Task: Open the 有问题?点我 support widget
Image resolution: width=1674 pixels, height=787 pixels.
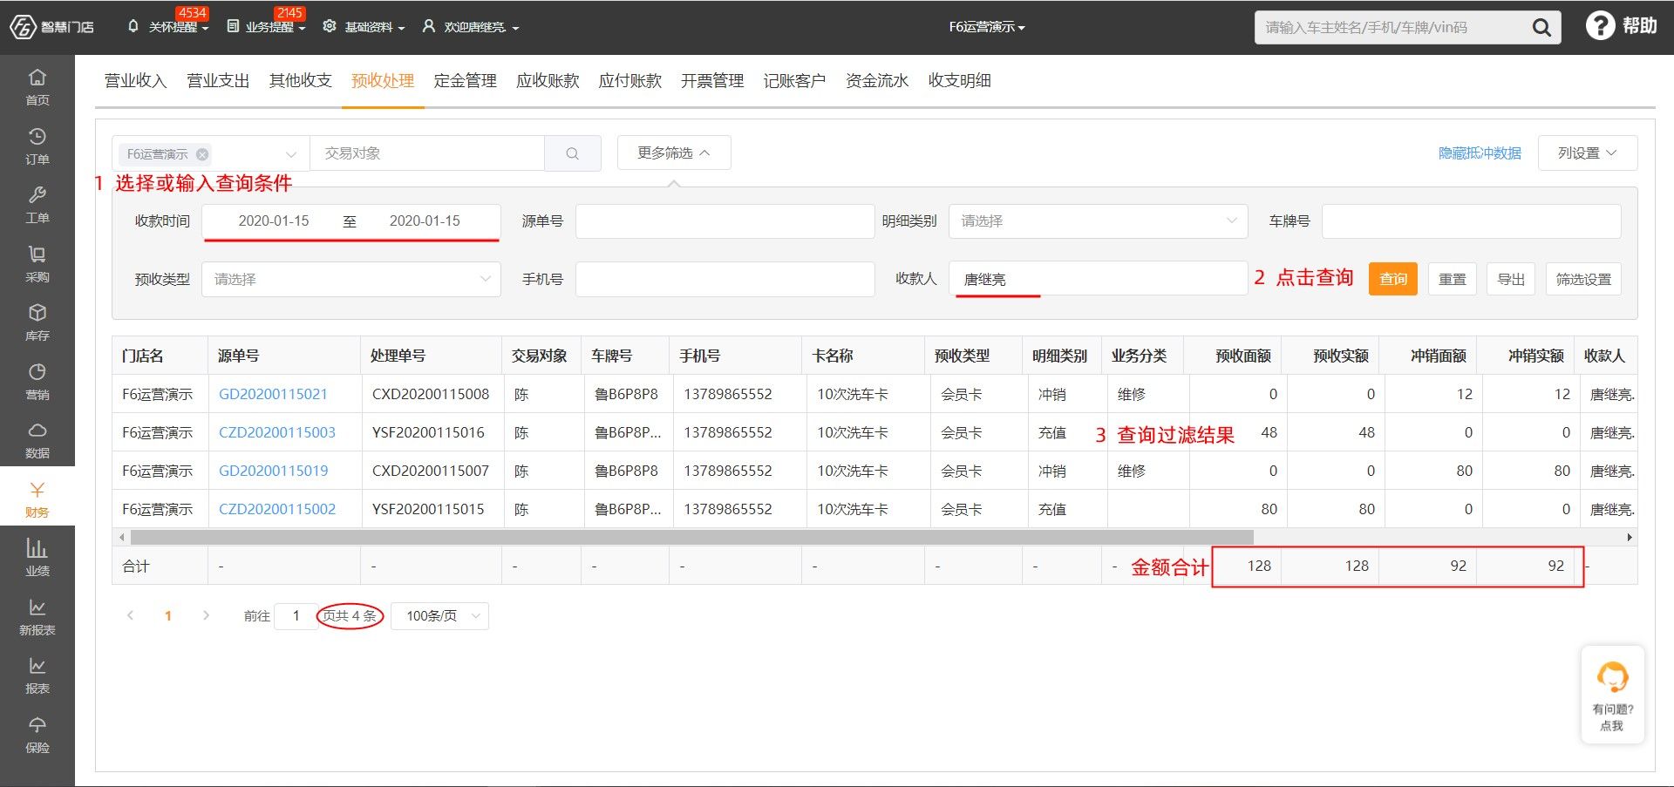Action: point(1612,695)
